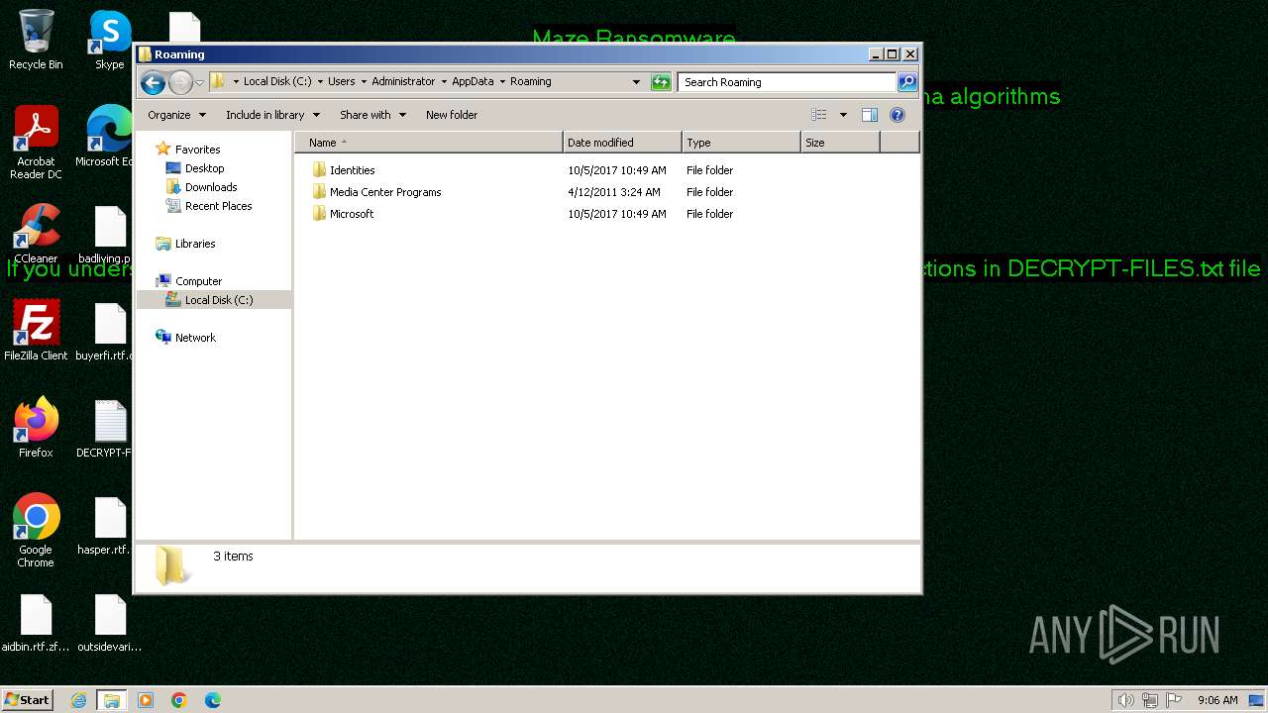Viewport: 1268px width, 713px height.
Task: Click Local Disk (C:) in address breadcrumb
Action: 277,82
